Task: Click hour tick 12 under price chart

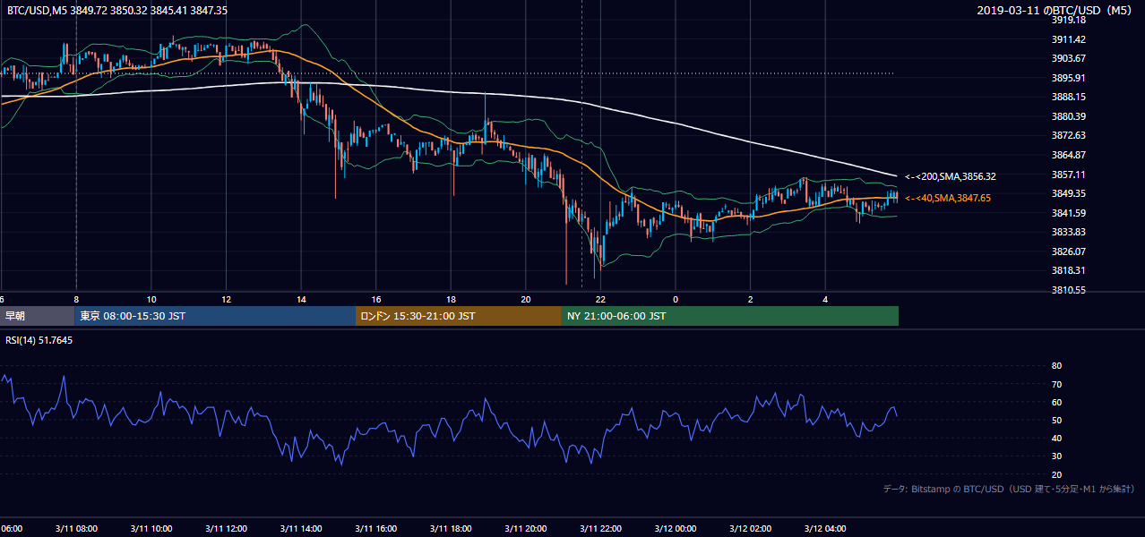Action: pos(227,299)
